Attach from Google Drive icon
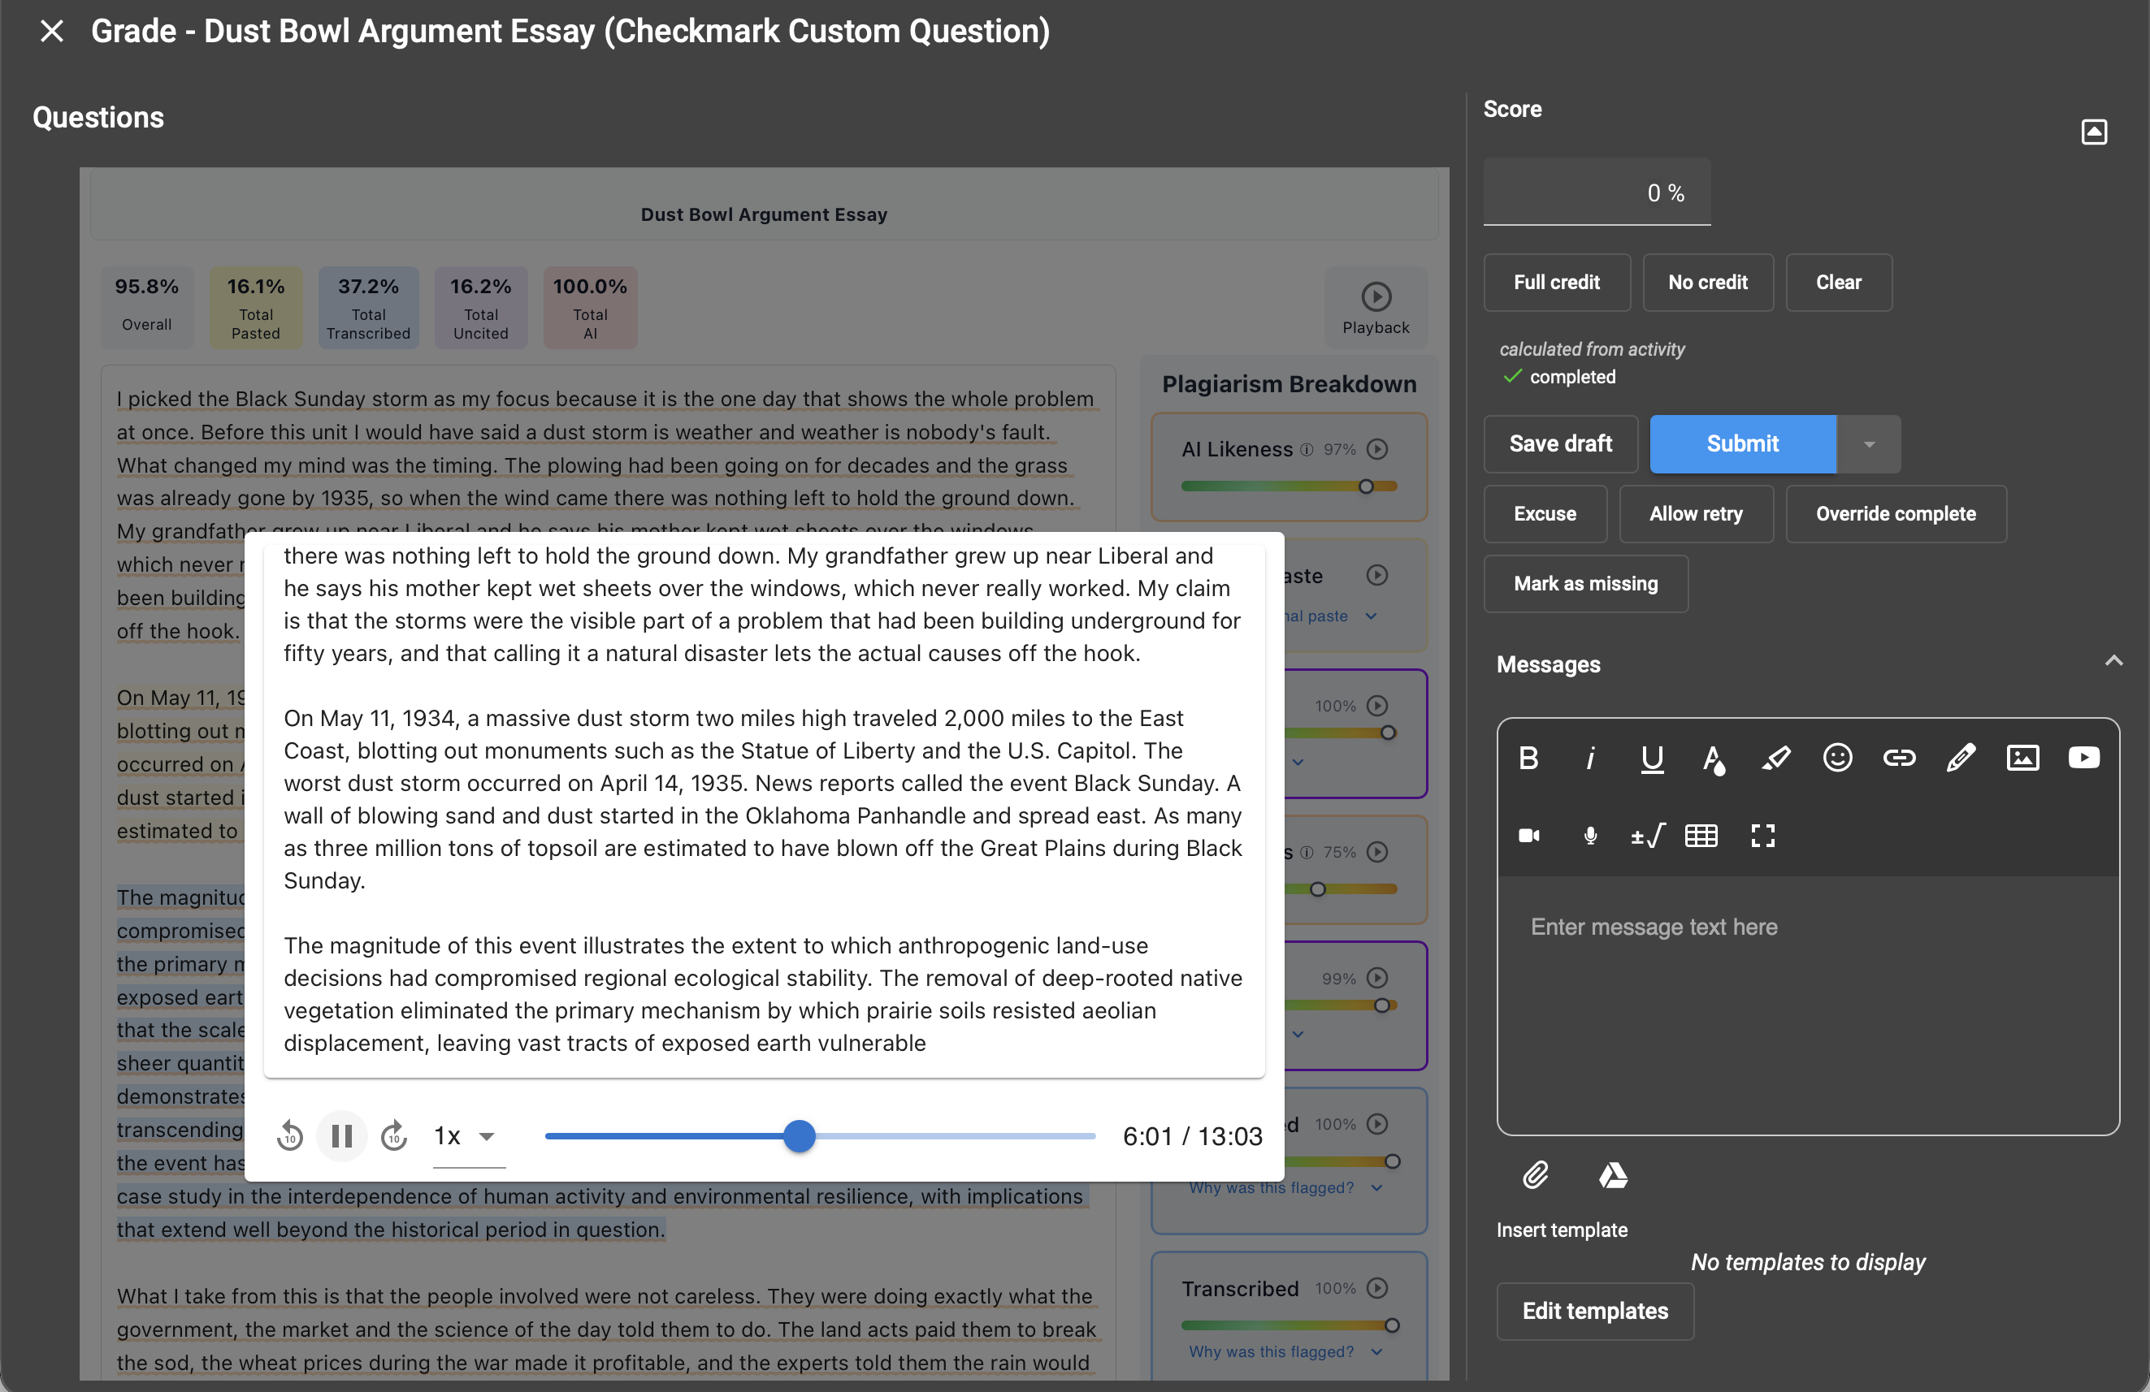 [x=1614, y=1174]
